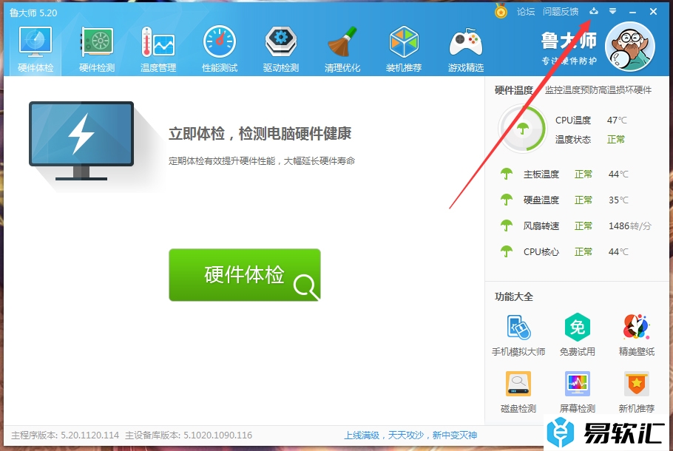Click the 定期体检有效提升硬件性能 subtitle
Screen dimensions: 673x451
261,161
